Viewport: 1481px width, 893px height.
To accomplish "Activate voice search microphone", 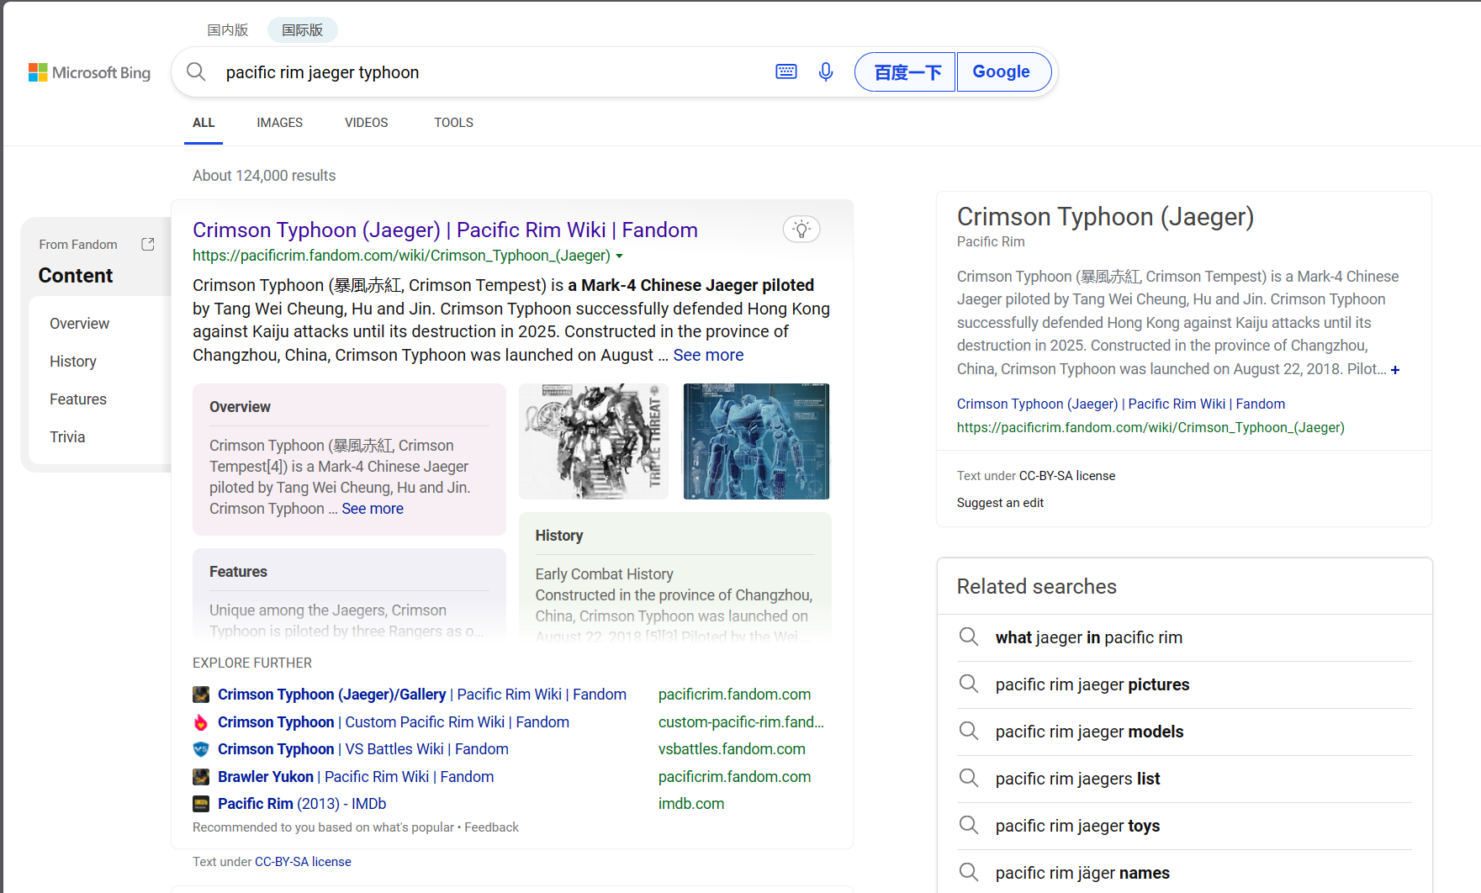I will tap(825, 72).
